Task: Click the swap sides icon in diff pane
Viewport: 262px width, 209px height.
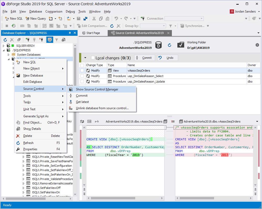Action: point(82,121)
